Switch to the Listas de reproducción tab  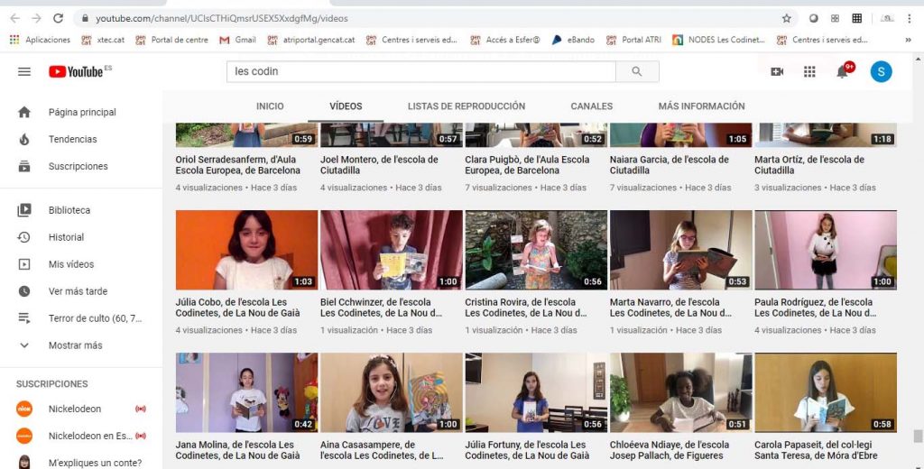click(x=466, y=106)
